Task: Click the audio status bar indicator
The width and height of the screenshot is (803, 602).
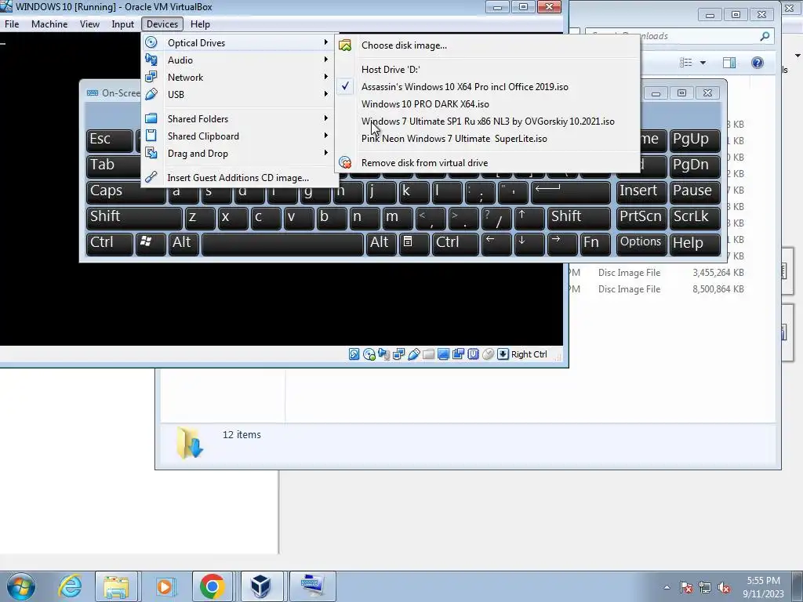Action: coord(383,354)
